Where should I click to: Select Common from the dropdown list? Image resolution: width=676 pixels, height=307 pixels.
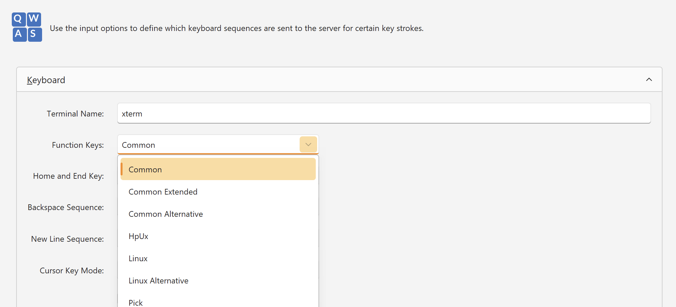tap(218, 169)
